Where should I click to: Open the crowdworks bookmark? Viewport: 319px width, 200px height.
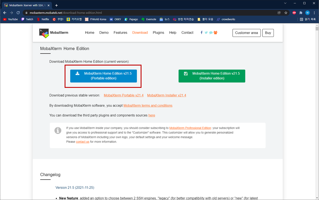(x=226, y=19)
